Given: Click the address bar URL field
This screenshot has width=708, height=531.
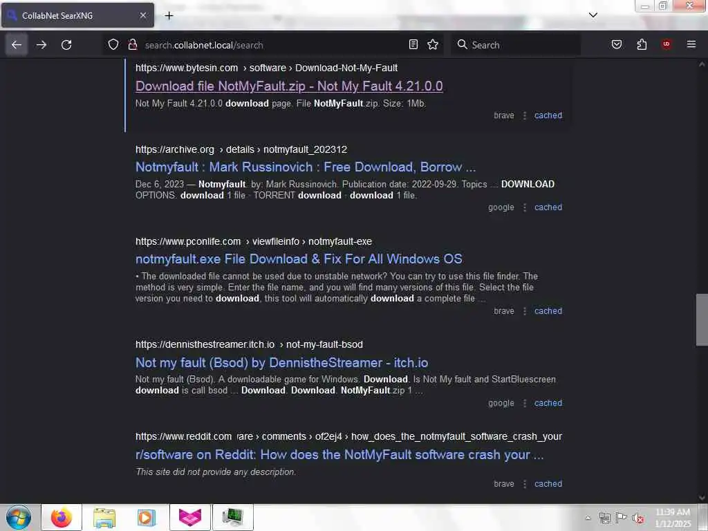Looking at the screenshot, I should point(273,45).
